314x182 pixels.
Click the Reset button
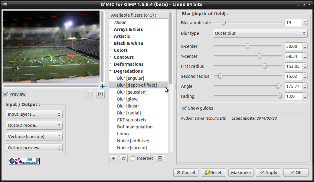pos(213,173)
